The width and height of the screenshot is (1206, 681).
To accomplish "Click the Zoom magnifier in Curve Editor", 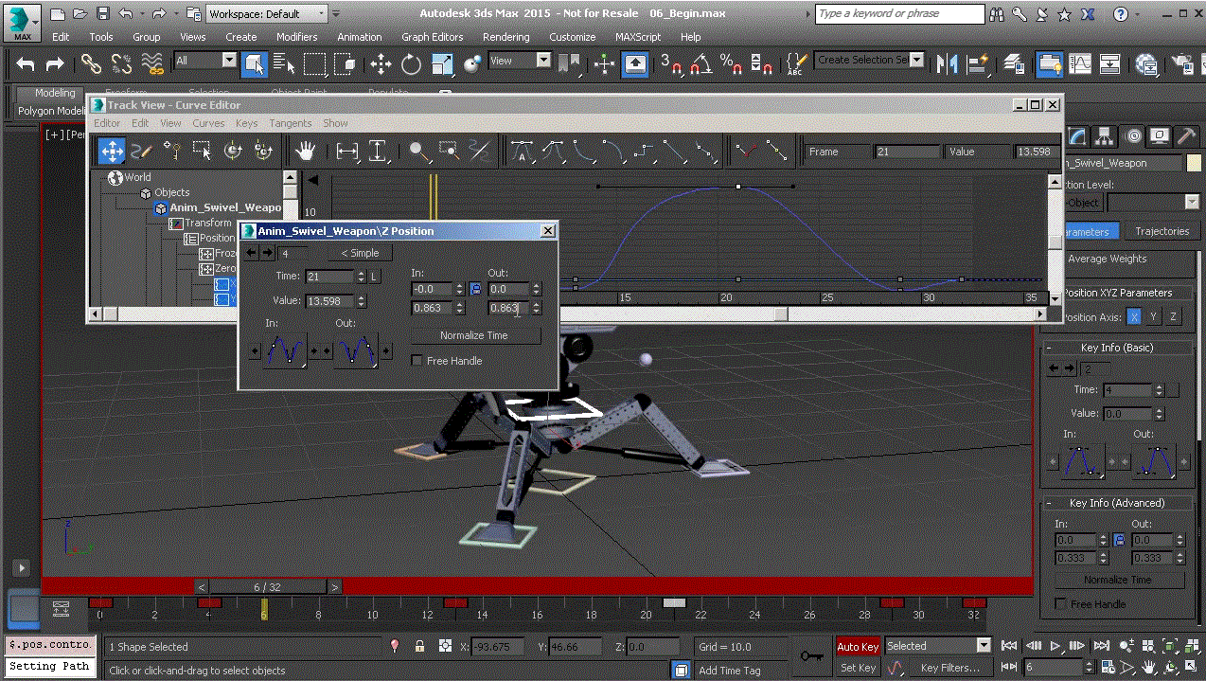I will point(417,151).
